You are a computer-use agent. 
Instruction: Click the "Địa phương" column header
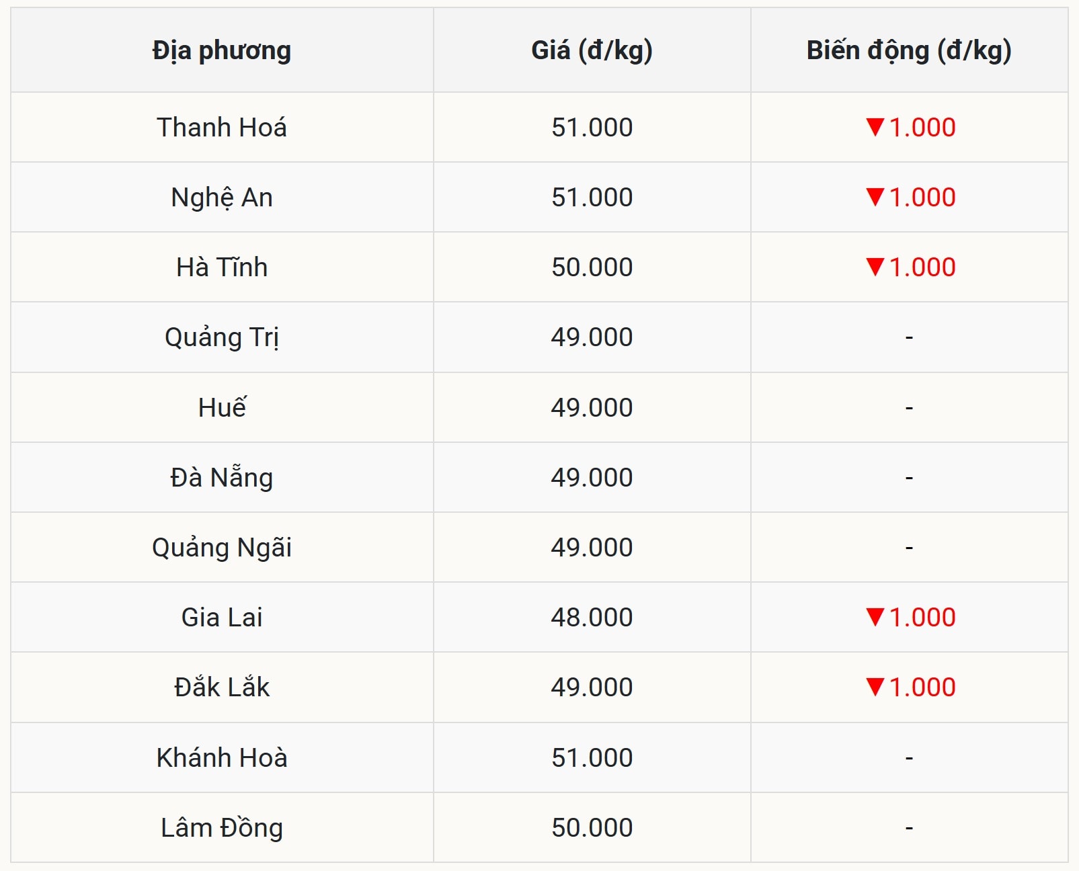222,50
